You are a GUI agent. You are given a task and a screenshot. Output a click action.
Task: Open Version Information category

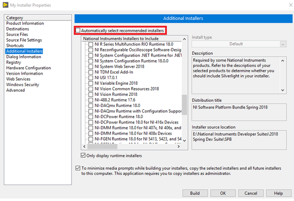[x=25, y=74]
